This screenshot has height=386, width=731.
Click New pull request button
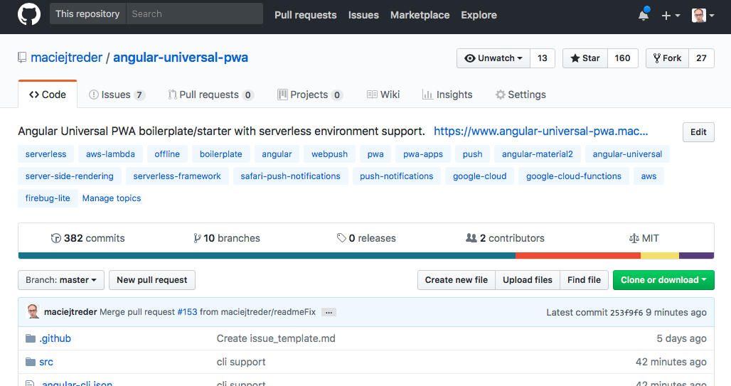coord(152,280)
